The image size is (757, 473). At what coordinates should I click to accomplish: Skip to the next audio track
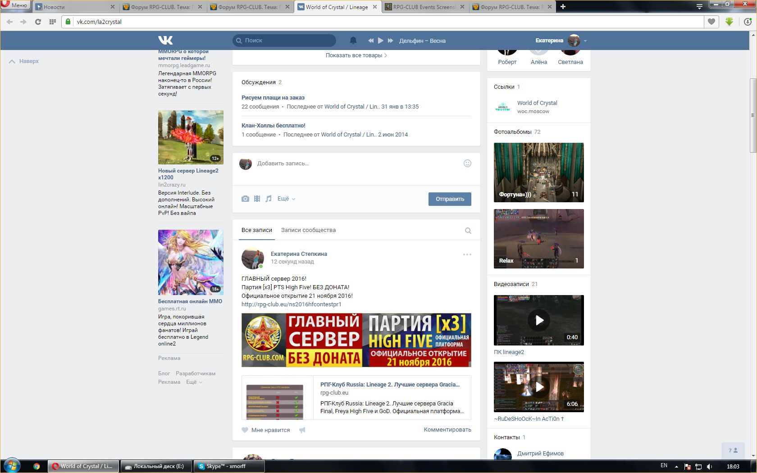391,41
